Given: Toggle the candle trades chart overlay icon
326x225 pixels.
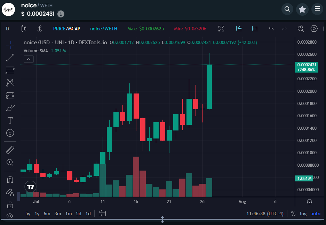Looking at the screenshot, I should pos(239,29).
